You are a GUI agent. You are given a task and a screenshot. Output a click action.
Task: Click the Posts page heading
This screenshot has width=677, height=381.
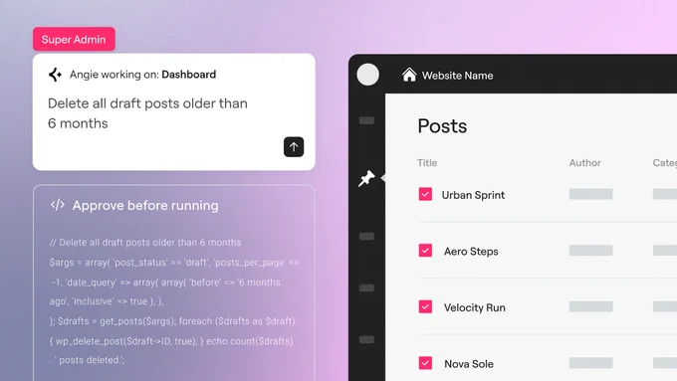tap(442, 126)
